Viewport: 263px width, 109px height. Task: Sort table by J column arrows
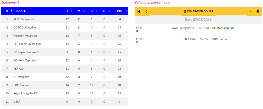(71, 11)
